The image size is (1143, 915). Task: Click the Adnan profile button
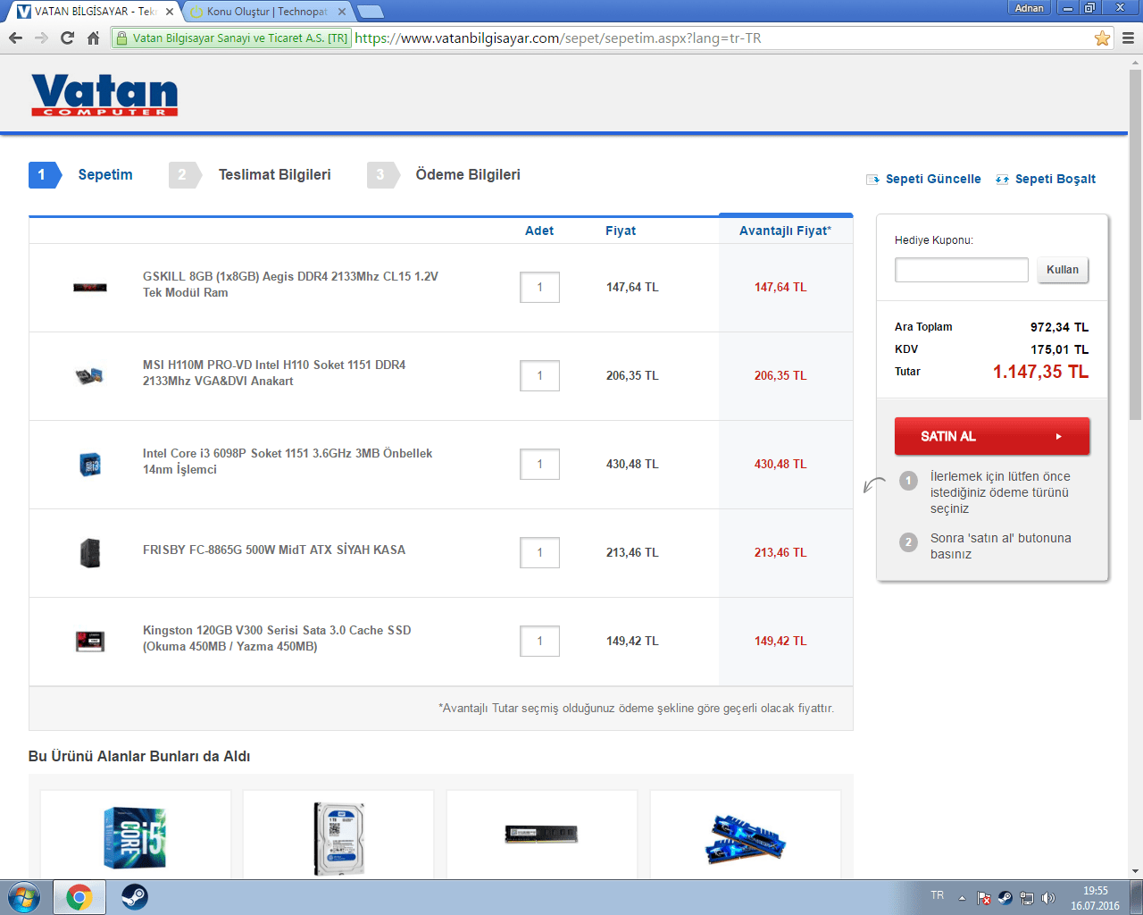tap(1029, 8)
